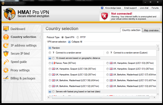The width and height of the screenshot is (163, 105).
Task: Open the Forums link
Action: (155, 8)
